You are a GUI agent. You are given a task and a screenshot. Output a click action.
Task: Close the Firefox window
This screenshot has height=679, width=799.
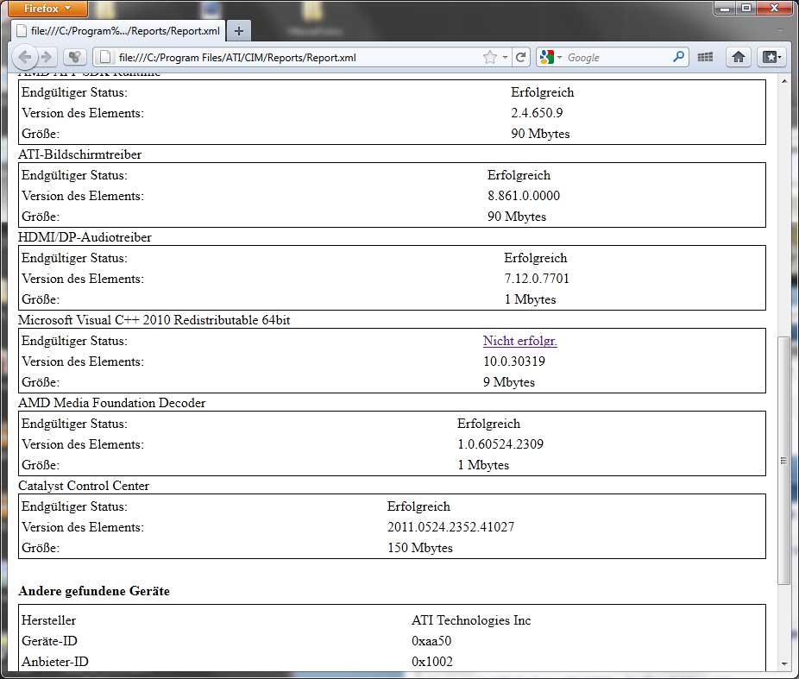(774, 8)
